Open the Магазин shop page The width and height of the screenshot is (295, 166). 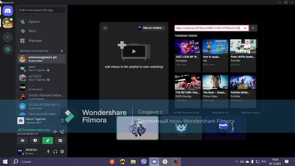point(41,41)
